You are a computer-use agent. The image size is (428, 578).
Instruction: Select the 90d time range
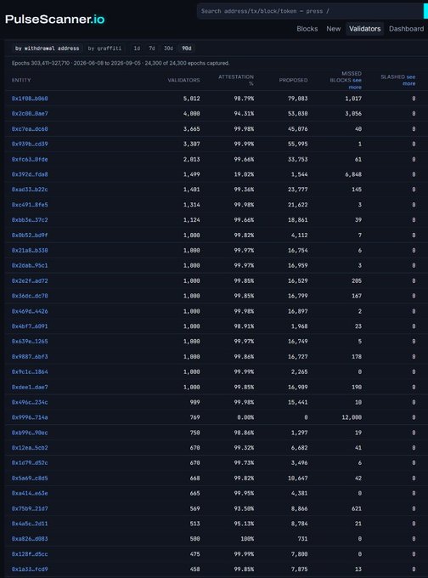click(x=187, y=48)
